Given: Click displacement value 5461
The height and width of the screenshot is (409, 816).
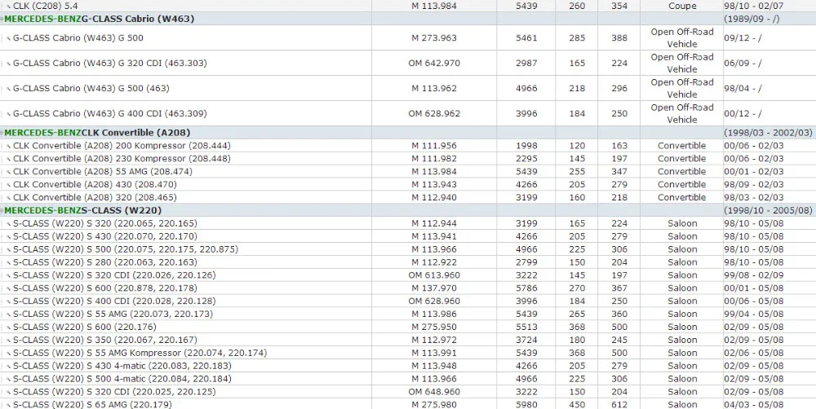Looking at the screenshot, I should click(x=526, y=38).
